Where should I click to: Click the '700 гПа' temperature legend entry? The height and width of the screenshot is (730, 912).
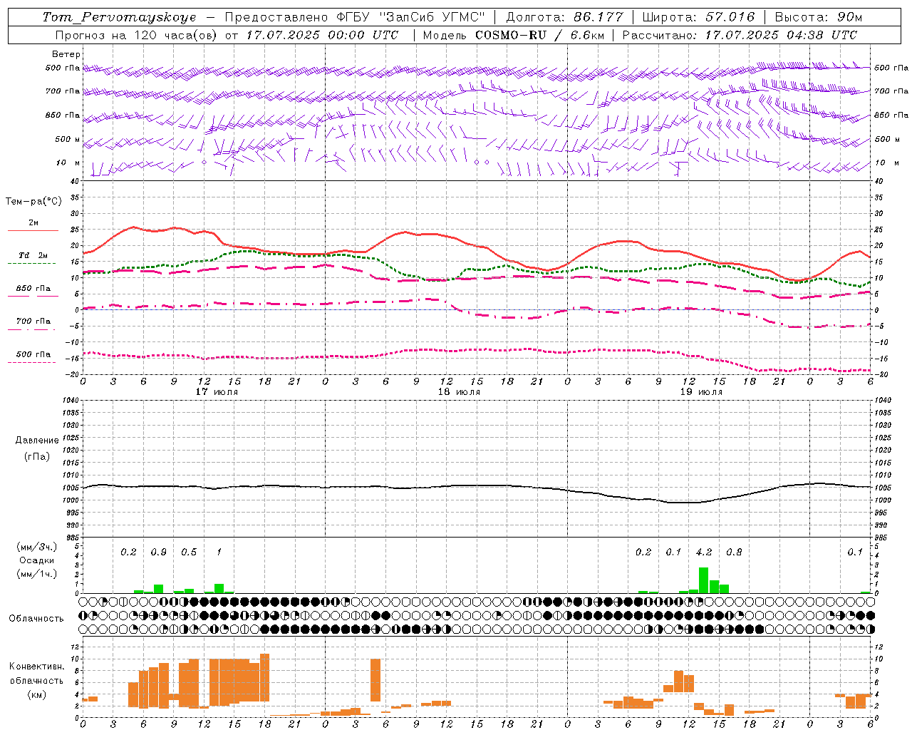pos(33,322)
